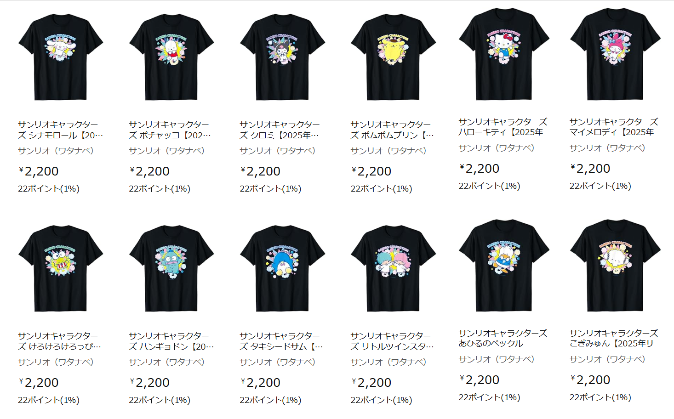Image resolution: width=674 pixels, height=419 pixels.
Task: Open the Hello Kitty (ハローキティ) T-shirt image
Action: point(504,54)
